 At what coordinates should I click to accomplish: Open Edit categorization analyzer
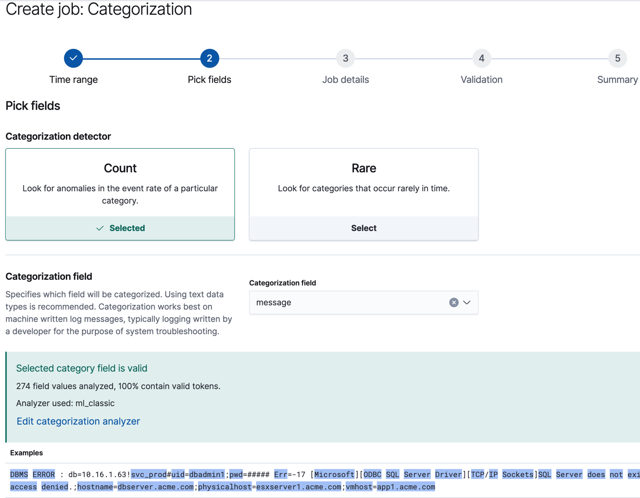tap(78, 421)
